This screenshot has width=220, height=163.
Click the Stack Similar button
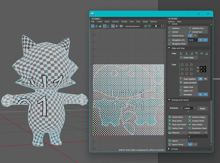(x=198, y=125)
